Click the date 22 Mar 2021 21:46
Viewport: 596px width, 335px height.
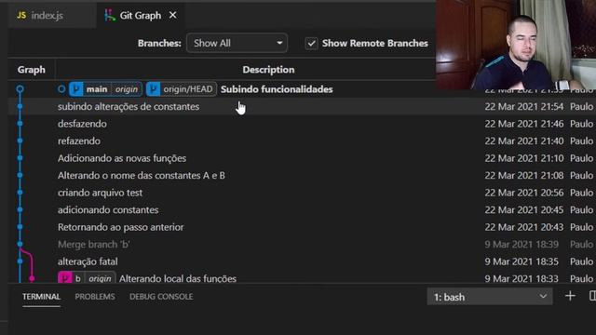click(x=523, y=124)
